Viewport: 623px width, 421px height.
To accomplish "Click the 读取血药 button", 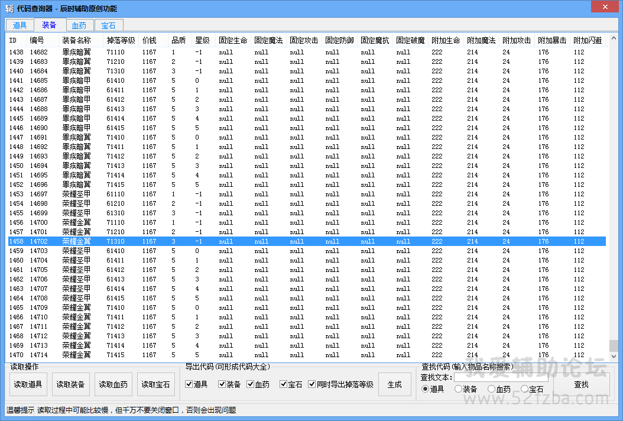I will click(x=113, y=384).
